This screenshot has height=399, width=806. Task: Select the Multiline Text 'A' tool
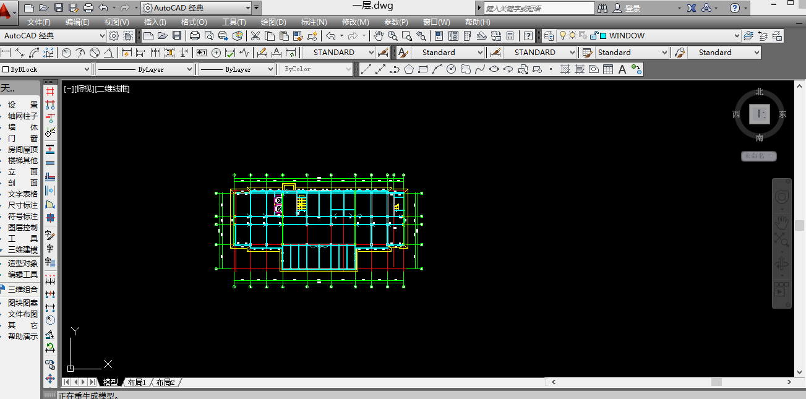point(622,69)
